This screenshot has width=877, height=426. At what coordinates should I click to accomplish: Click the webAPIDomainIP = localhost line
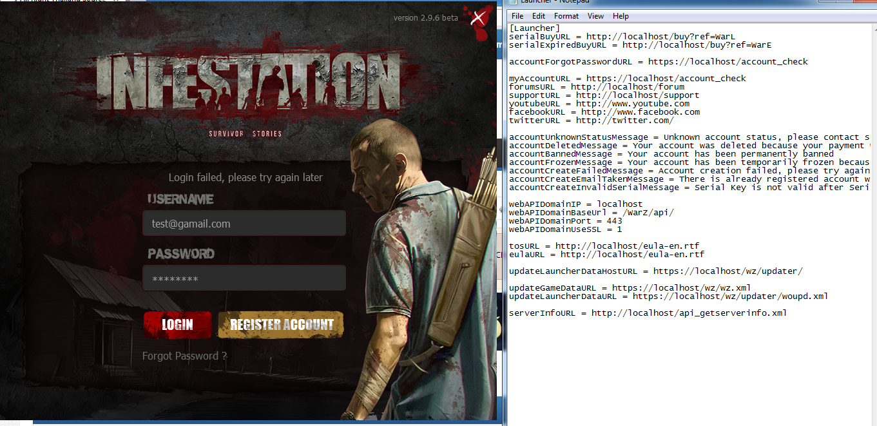point(575,204)
